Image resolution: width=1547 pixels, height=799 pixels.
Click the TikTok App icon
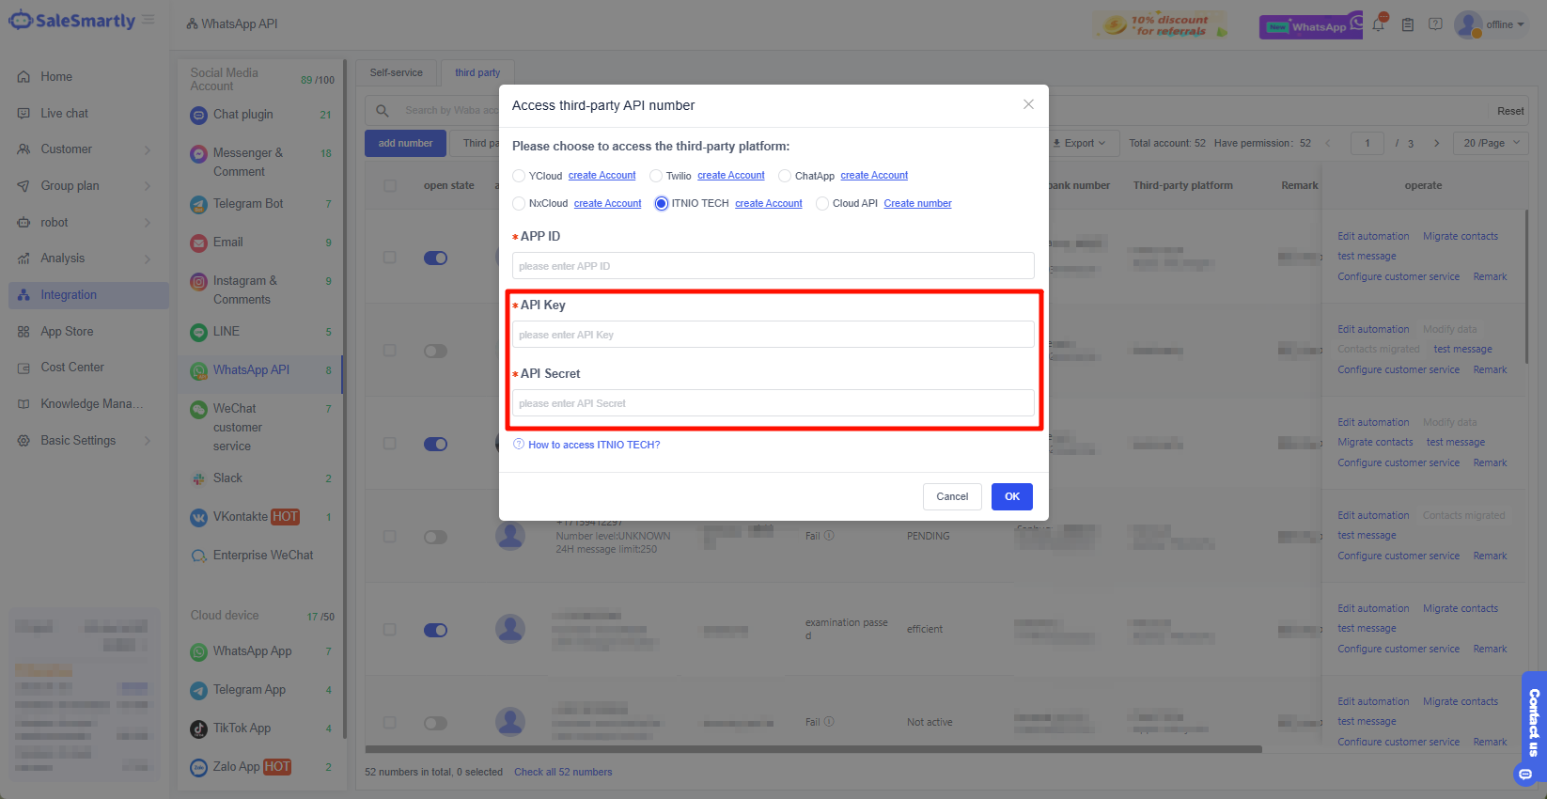tap(198, 728)
